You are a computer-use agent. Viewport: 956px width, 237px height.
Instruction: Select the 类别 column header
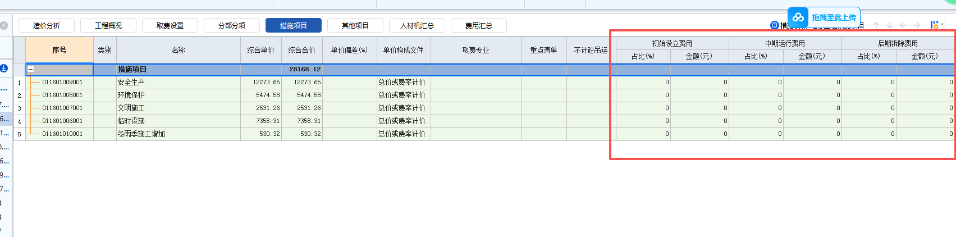click(105, 50)
